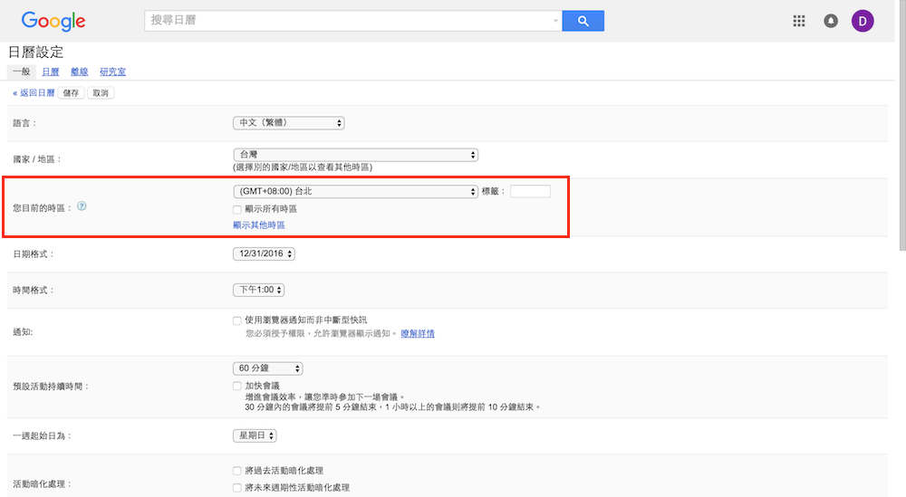Switch to the 日曆 tab
906x497 pixels.
coord(51,72)
